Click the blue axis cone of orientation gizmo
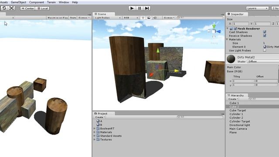279x157 pixels. [x=218, y=31]
